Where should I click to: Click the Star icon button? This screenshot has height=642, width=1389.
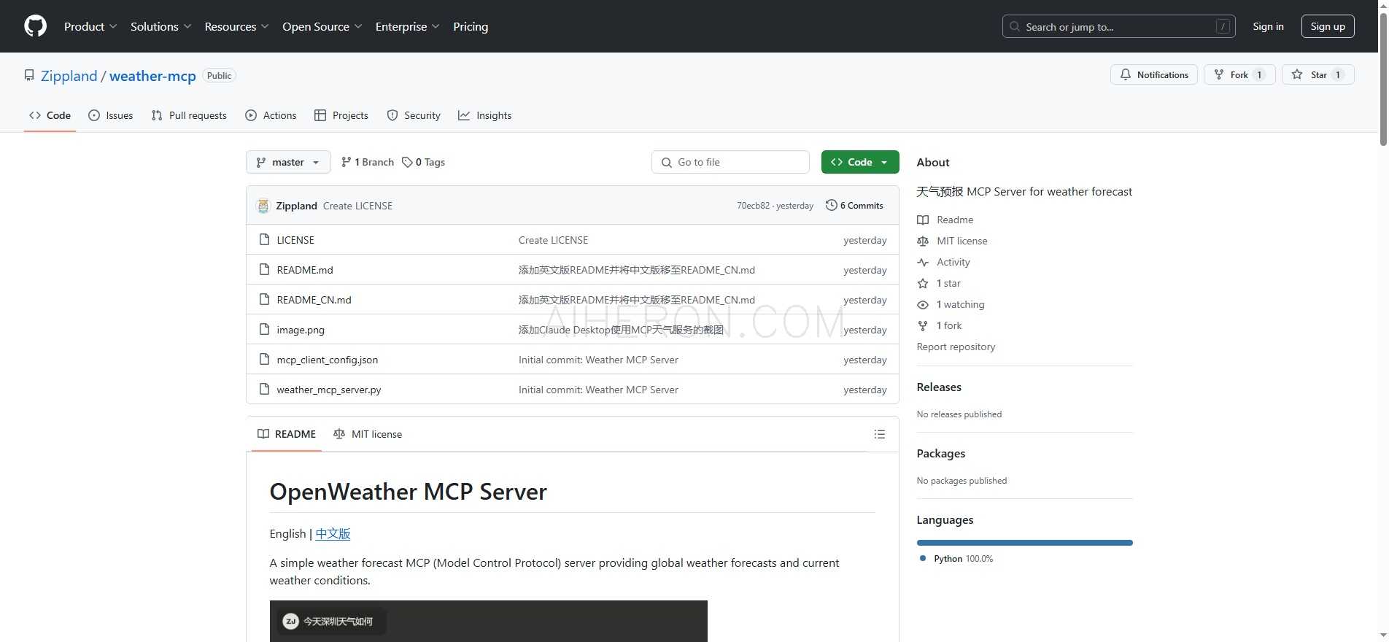tap(1297, 74)
